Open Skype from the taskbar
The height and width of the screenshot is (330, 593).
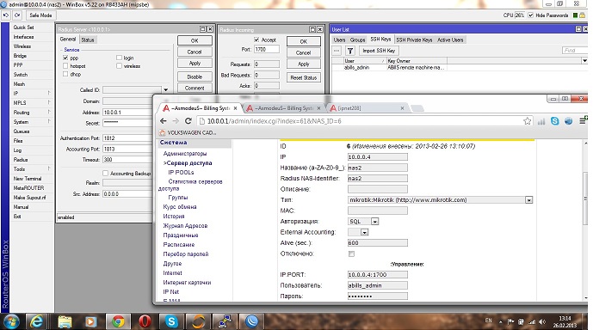[x=171, y=321]
